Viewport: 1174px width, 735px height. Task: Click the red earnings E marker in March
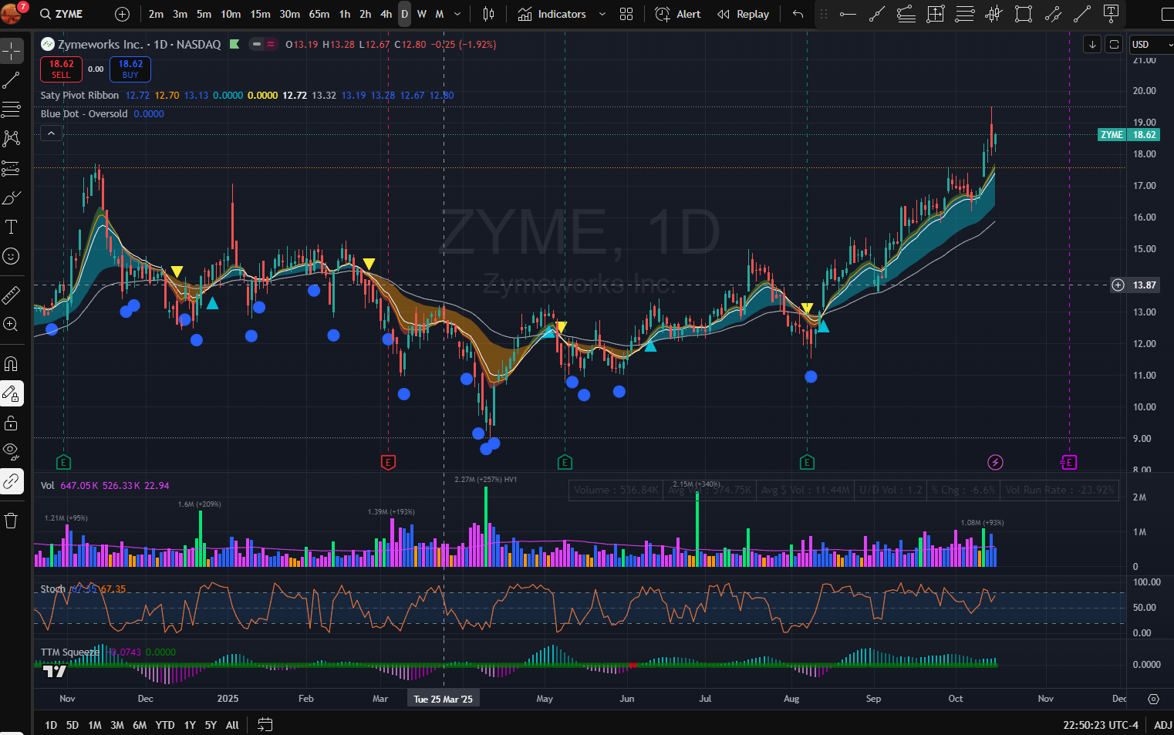tap(388, 463)
